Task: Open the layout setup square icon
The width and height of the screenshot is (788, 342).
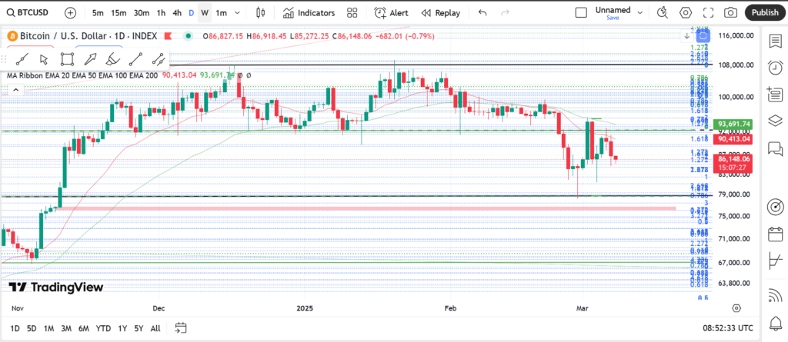Action: coord(581,12)
